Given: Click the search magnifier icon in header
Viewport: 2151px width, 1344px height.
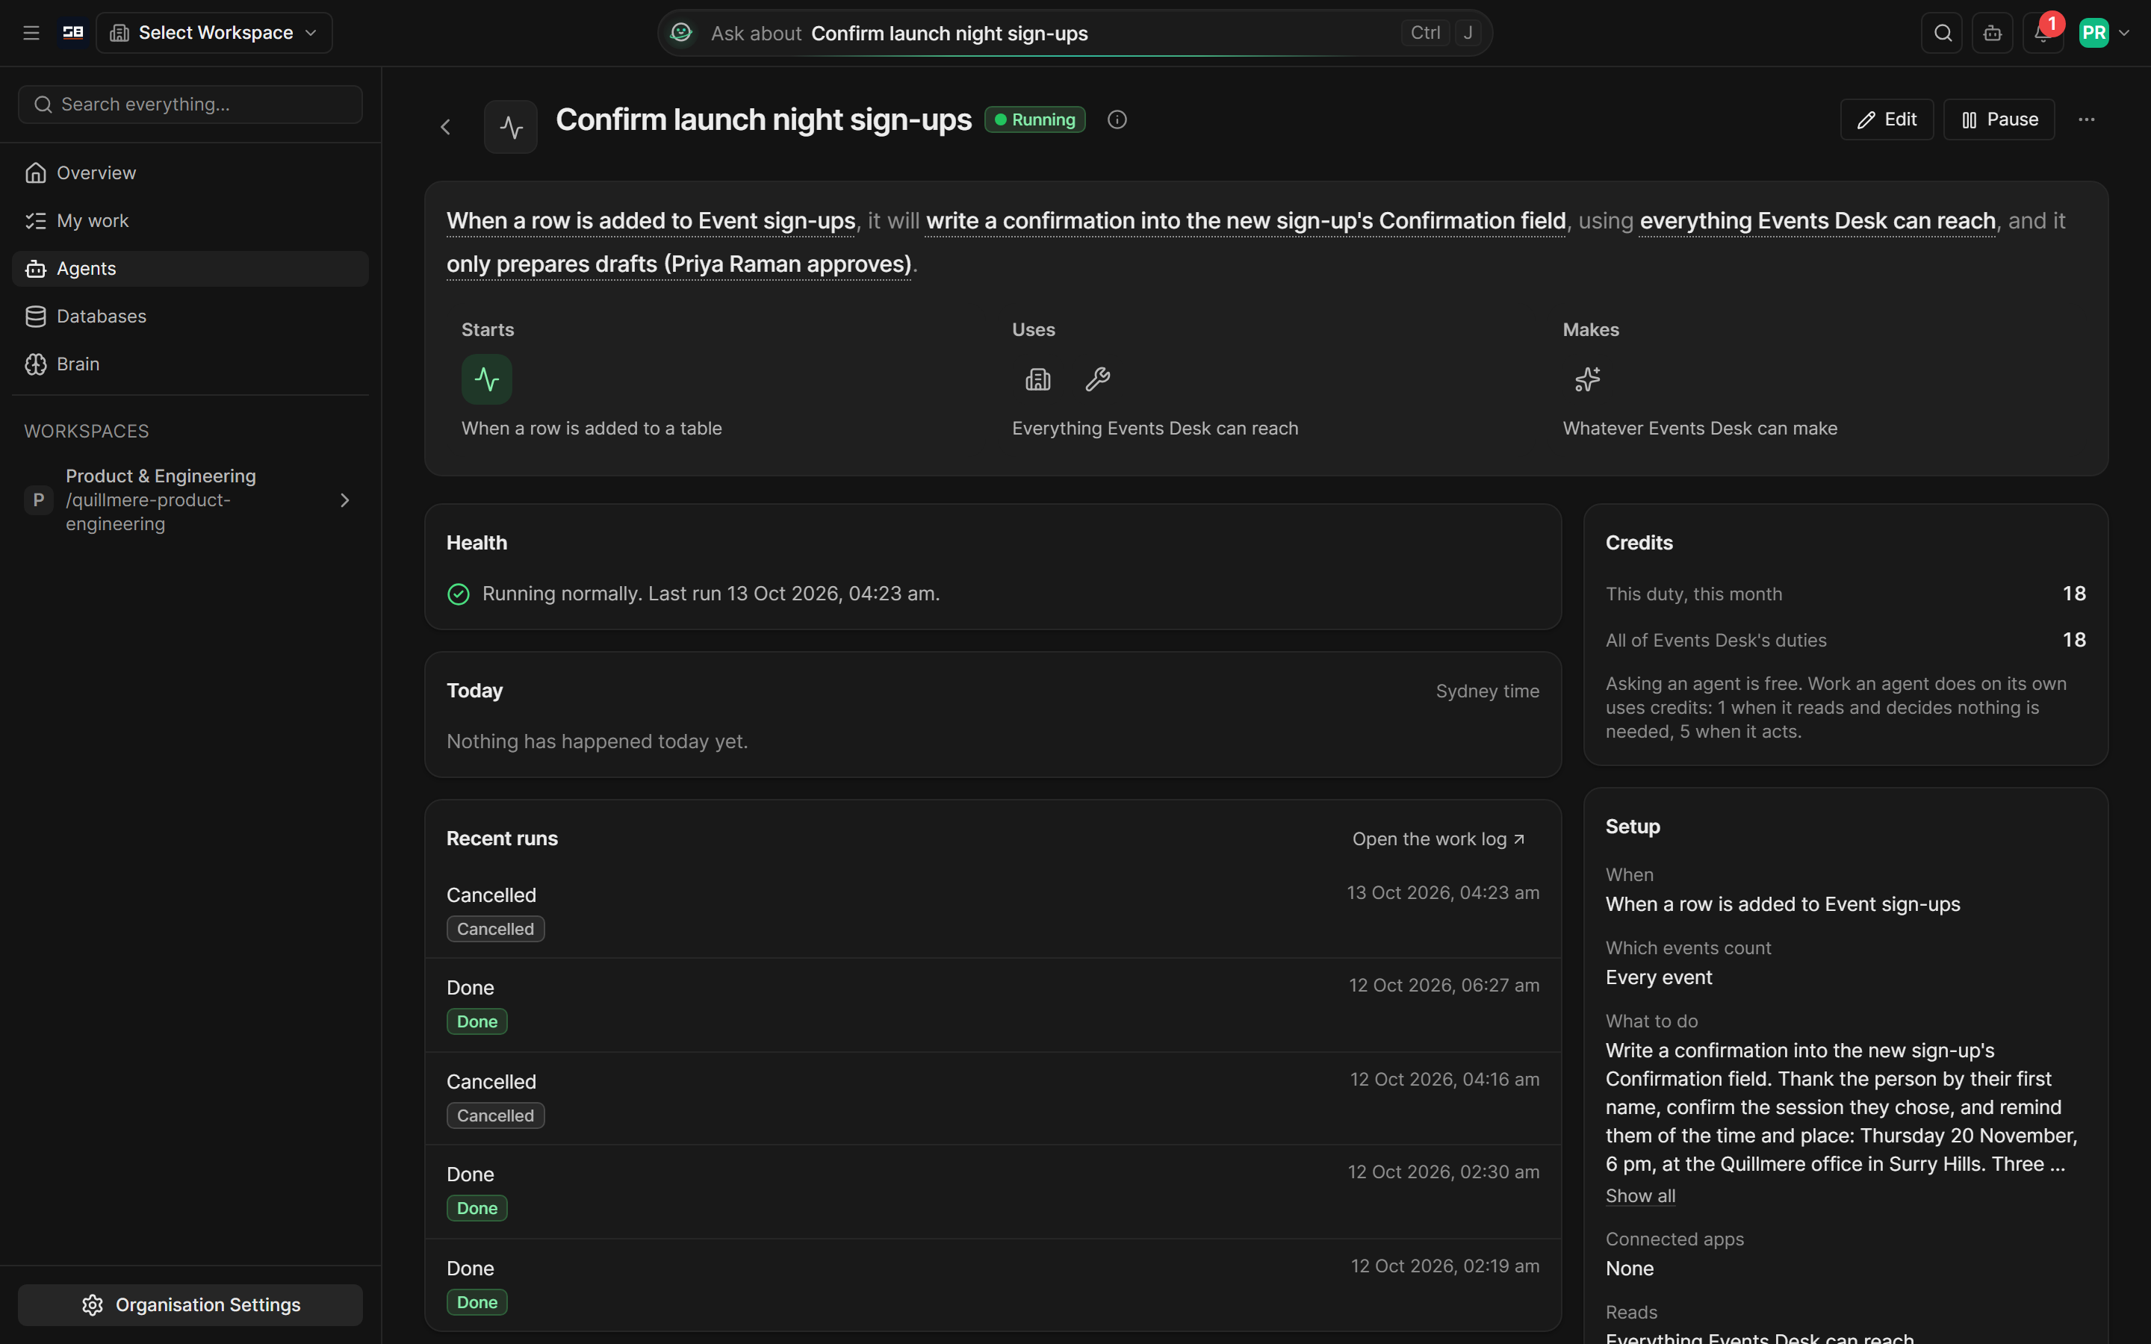Looking at the screenshot, I should [x=1942, y=33].
